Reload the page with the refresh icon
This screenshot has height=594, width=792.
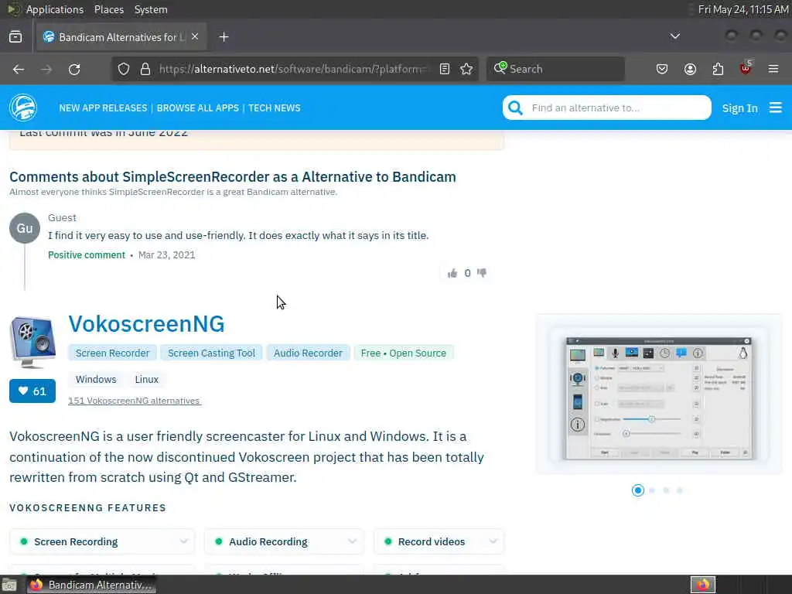pyautogui.click(x=74, y=69)
